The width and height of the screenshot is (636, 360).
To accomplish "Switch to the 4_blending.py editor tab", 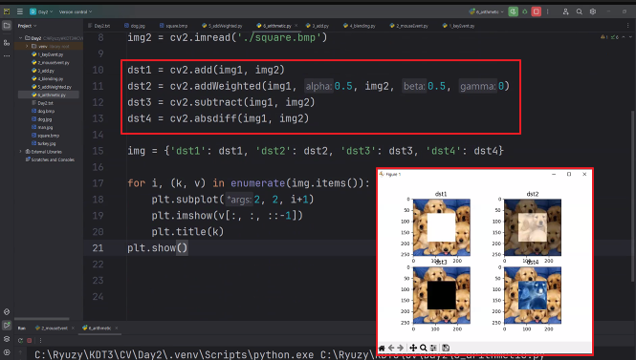I will coord(360,26).
